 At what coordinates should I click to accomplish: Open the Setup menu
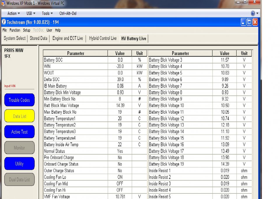point(27,30)
